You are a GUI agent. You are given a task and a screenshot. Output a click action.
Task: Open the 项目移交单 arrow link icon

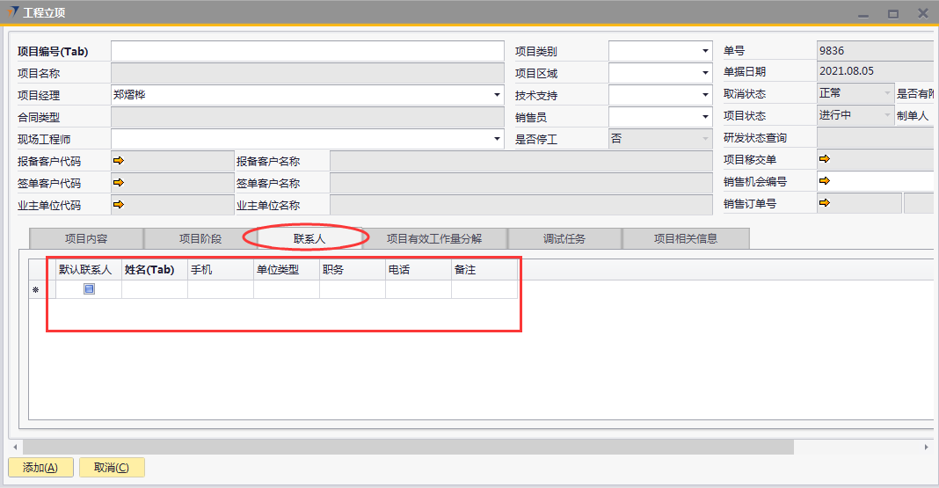click(824, 159)
